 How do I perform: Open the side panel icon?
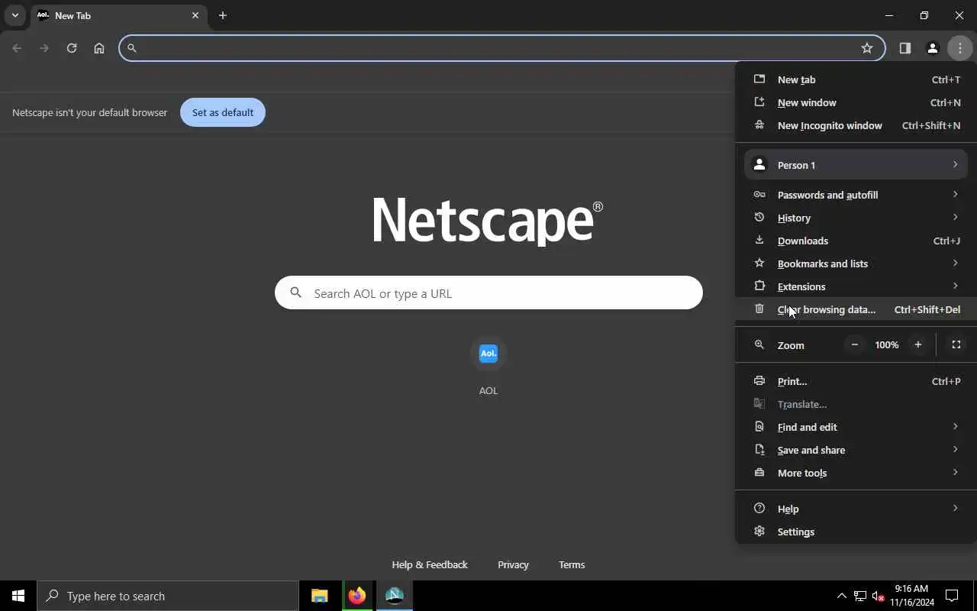click(905, 48)
